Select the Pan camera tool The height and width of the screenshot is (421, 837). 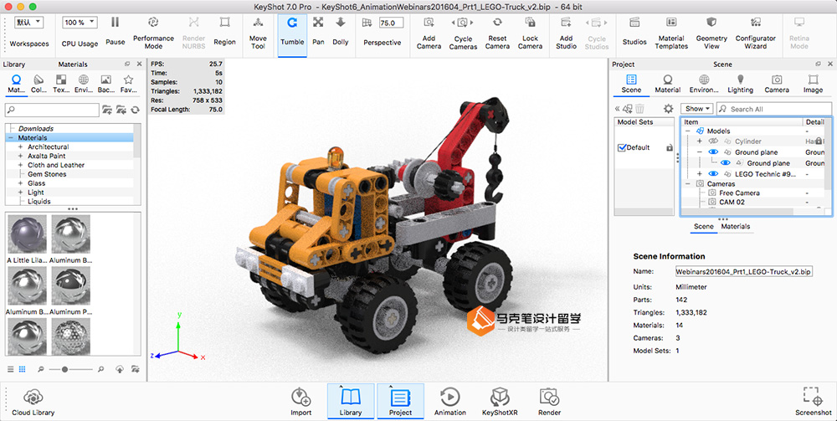318,30
